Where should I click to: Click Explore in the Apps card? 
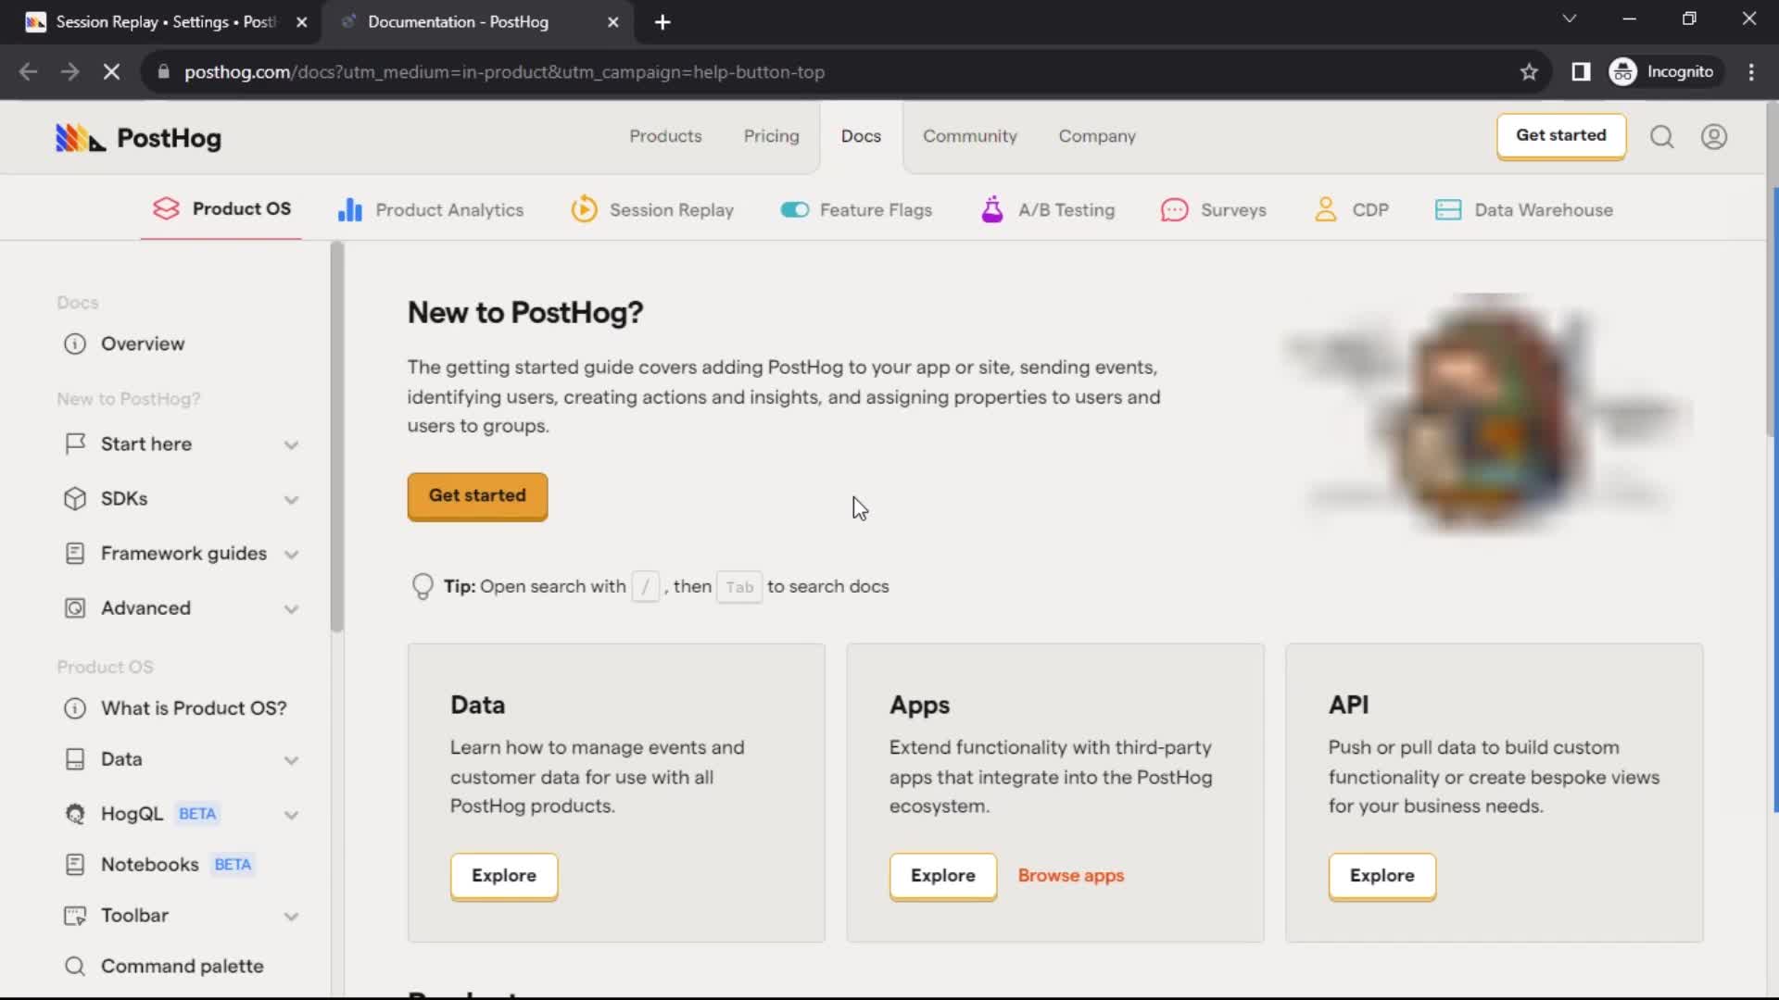click(x=943, y=876)
